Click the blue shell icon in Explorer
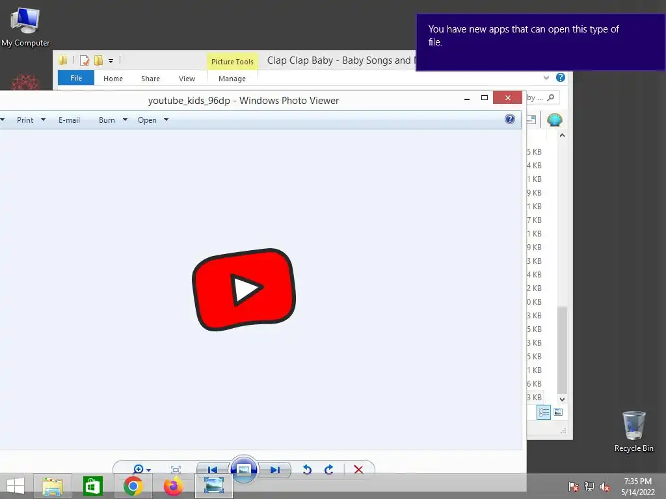This screenshot has height=499, width=666. tap(554, 120)
